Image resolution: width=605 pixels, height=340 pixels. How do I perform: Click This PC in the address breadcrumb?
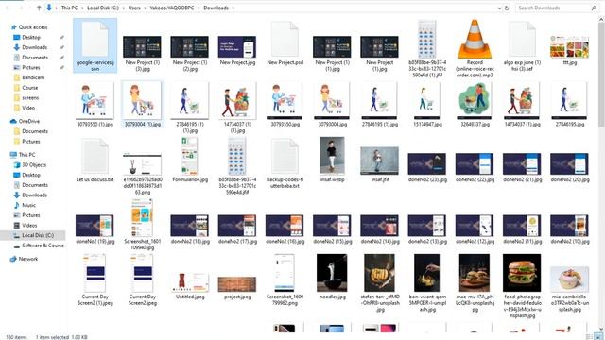pos(69,8)
